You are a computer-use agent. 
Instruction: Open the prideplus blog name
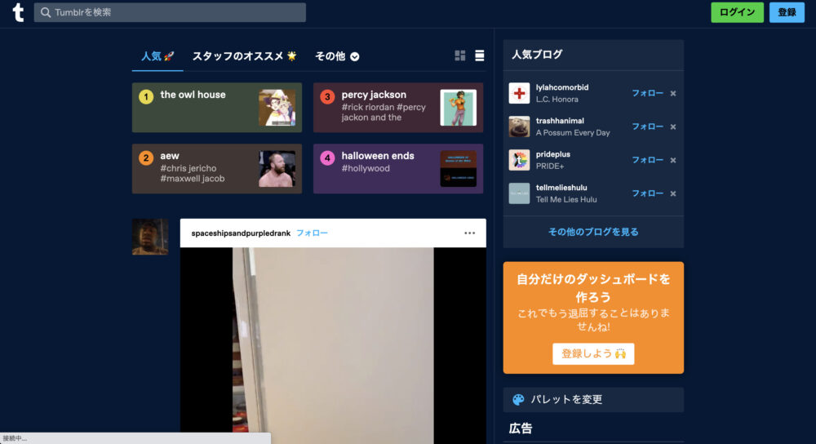tap(553, 154)
